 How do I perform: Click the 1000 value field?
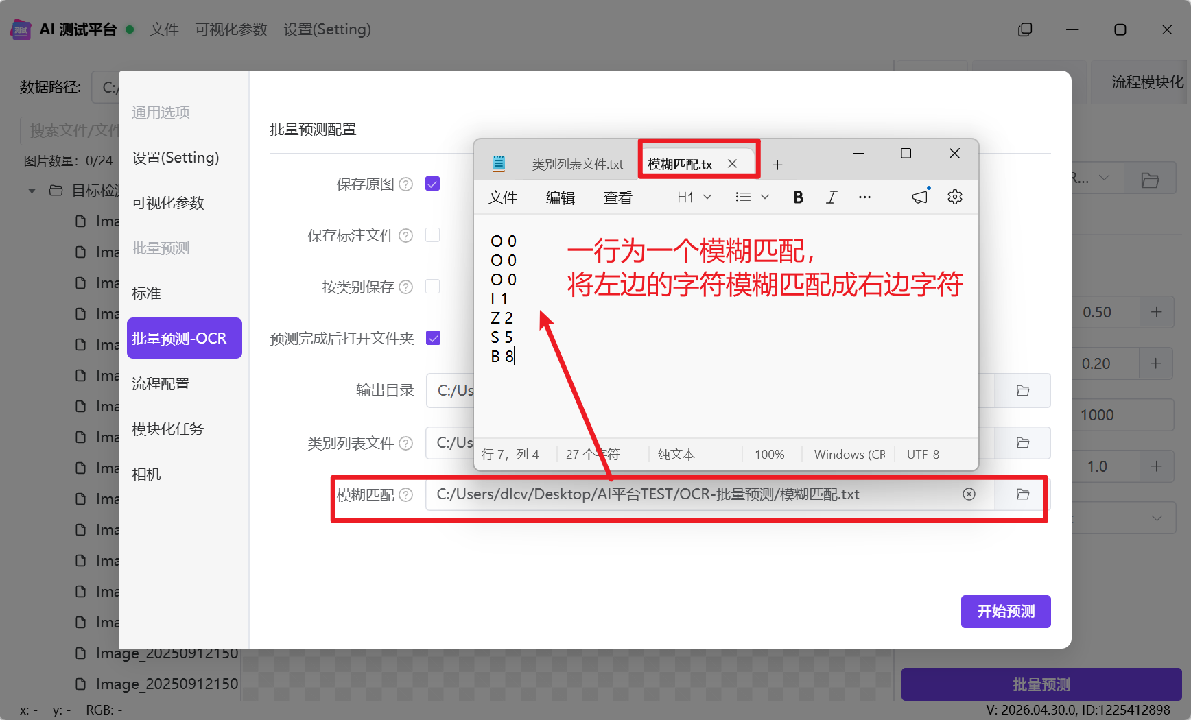click(x=1122, y=415)
